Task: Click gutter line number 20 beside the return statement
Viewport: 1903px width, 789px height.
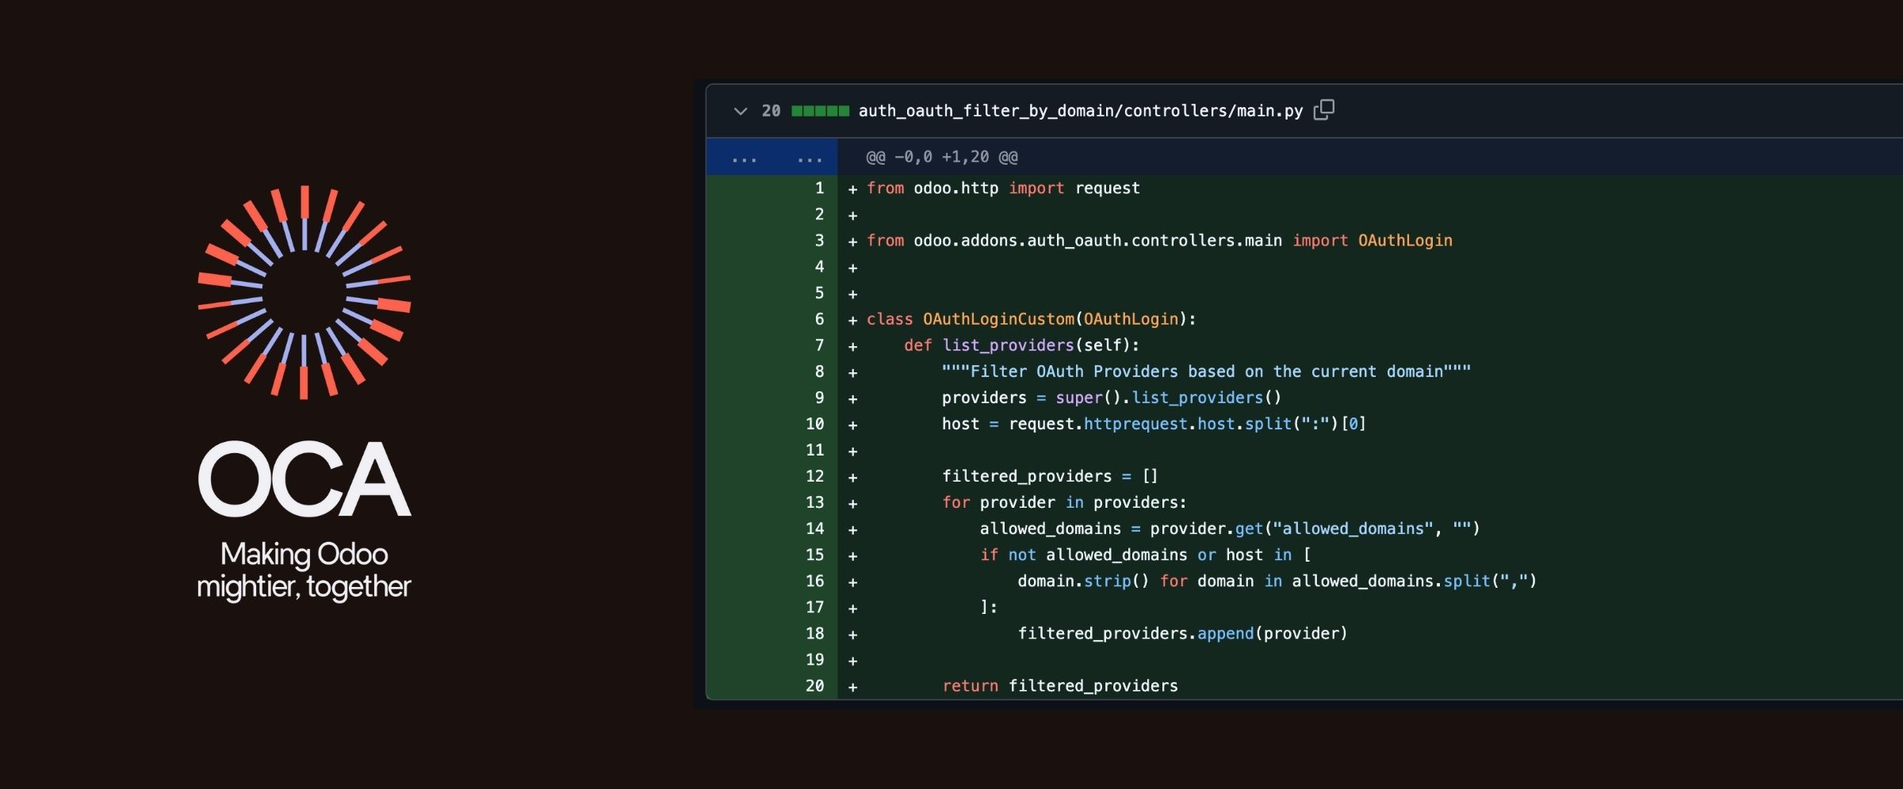Action: pyautogui.click(x=815, y=686)
